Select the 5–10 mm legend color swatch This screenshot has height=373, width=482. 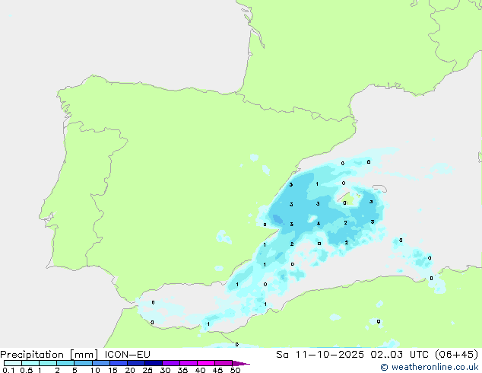(83, 363)
